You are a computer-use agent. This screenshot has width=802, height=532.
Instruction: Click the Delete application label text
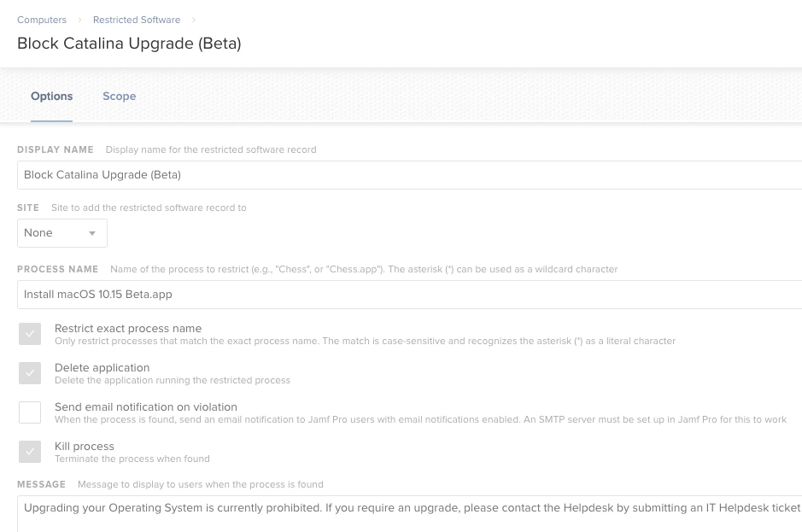pyautogui.click(x=102, y=368)
